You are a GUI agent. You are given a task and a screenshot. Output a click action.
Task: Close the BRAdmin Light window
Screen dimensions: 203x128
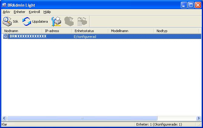click(198, 5)
